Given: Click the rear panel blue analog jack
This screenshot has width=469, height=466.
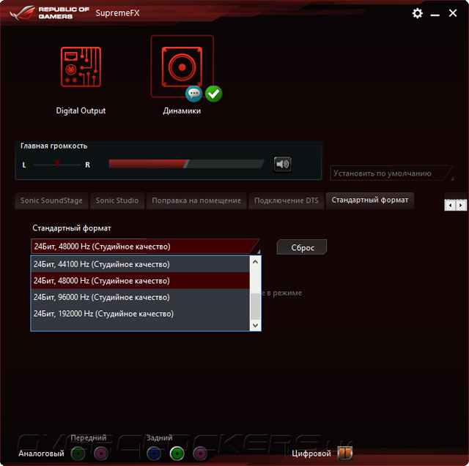Looking at the screenshot, I should coord(154,454).
